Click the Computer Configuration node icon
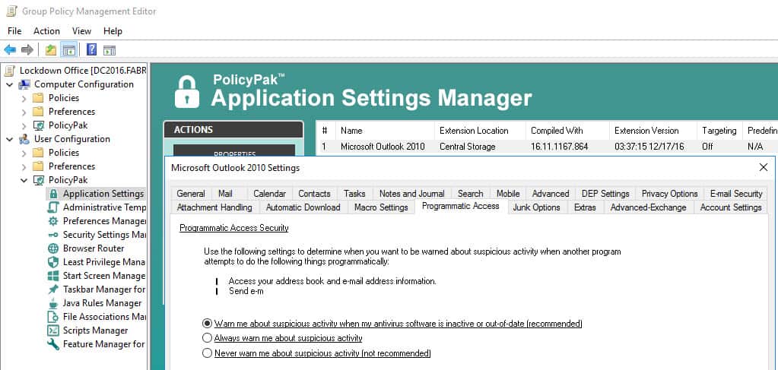 tap(24, 84)
